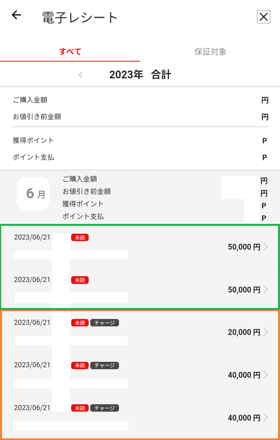
Task: Tap the チャージ badge on last entry
Action: point(105,408)
